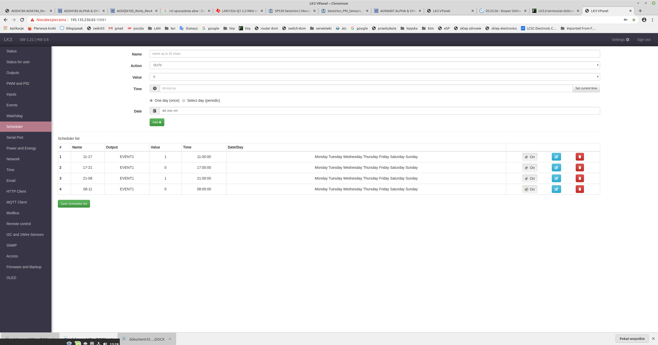Click the edit icon for schedule row 1
Screen dimensions: 658x345
pyautogui.click(x=556, y=157)
